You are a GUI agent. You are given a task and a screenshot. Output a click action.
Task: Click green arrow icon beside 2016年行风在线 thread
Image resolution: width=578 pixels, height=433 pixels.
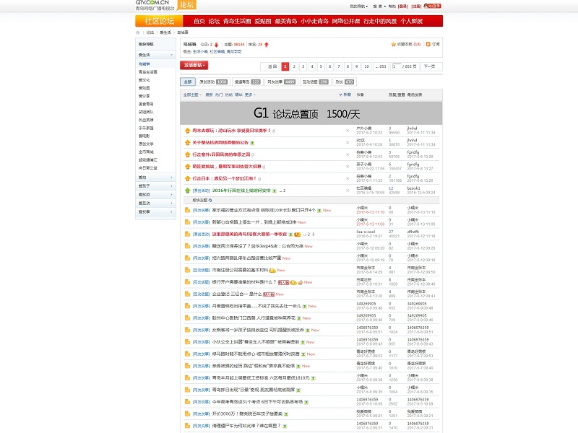point(186,191)
